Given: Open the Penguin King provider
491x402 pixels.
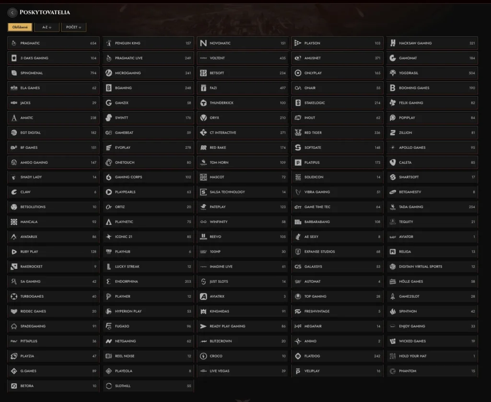Looking at the screenshot, I should [148, 43].
